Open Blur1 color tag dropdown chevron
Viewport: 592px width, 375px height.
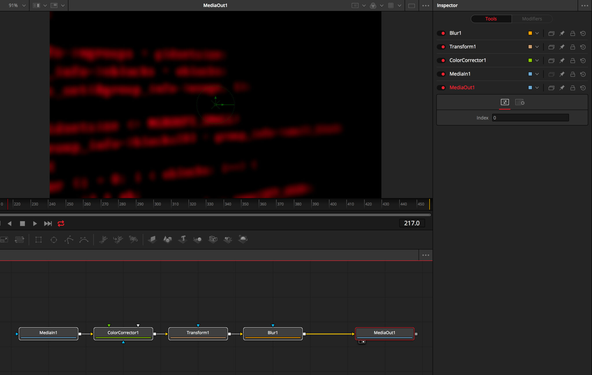(x=537, y=33)
